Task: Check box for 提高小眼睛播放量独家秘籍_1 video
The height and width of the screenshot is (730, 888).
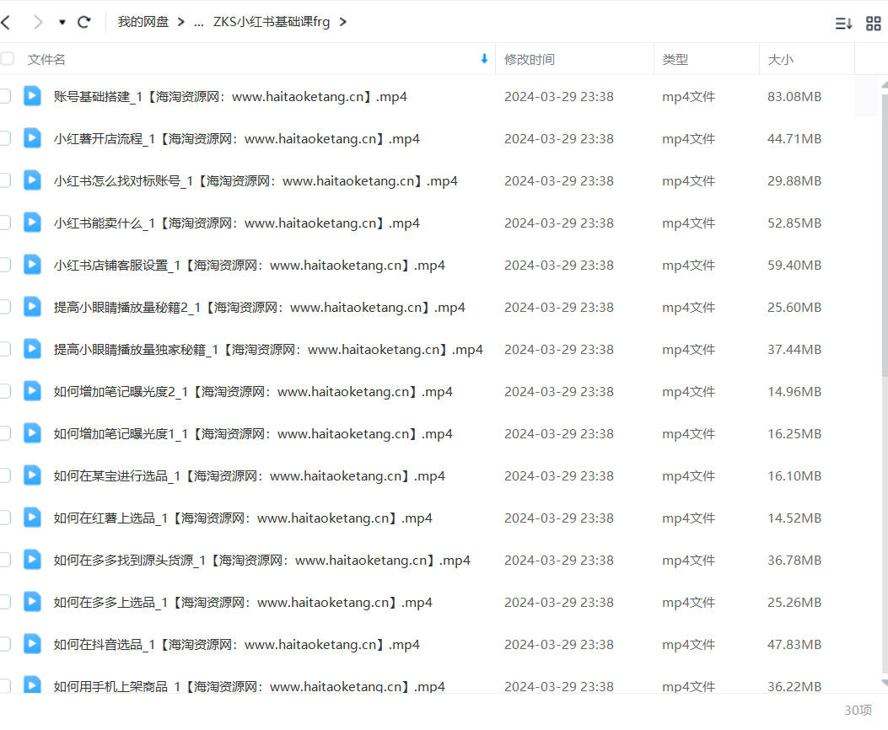Action: pos(5,349)
